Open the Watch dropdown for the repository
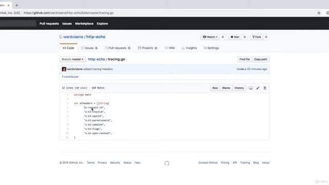Image resolution: width=329 pixels, height=185 pixels. click(210, 37)
